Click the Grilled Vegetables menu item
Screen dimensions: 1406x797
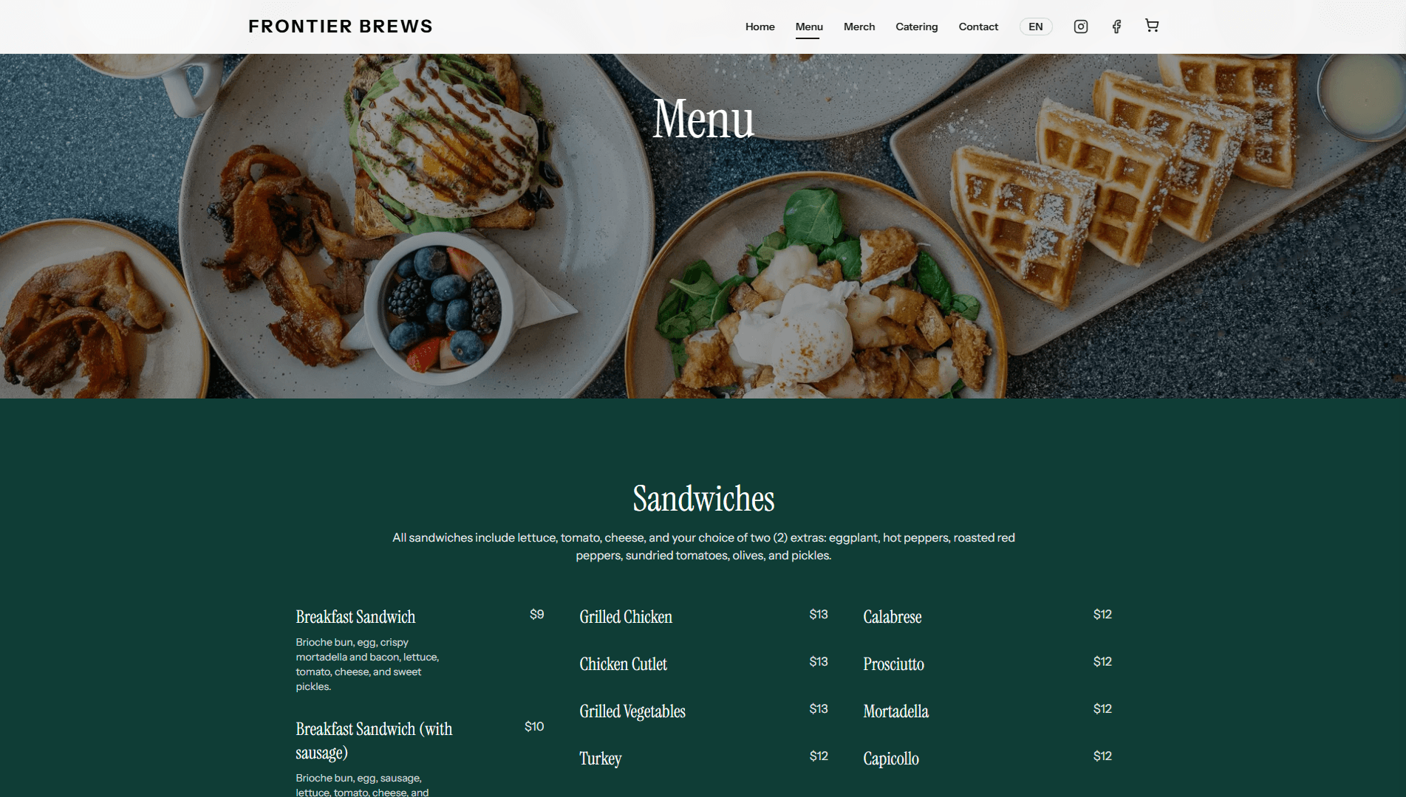pos(632,711)
